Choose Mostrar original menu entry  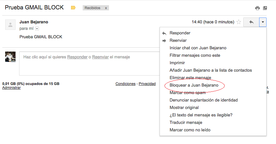(x=184, y=108)
